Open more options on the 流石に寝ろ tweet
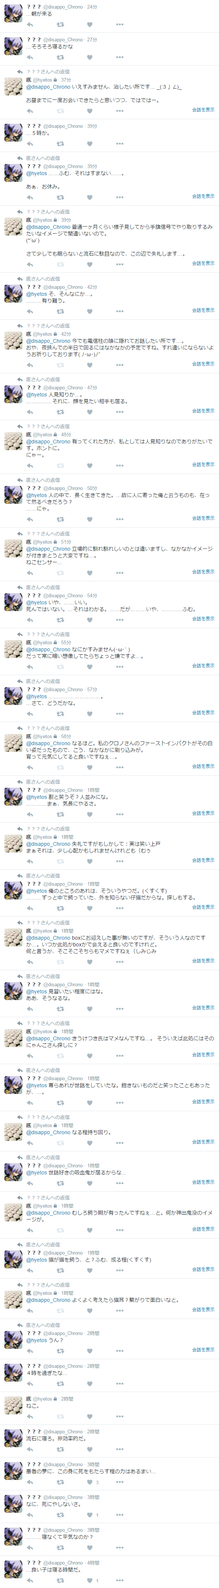 (x=120, y=1449)
